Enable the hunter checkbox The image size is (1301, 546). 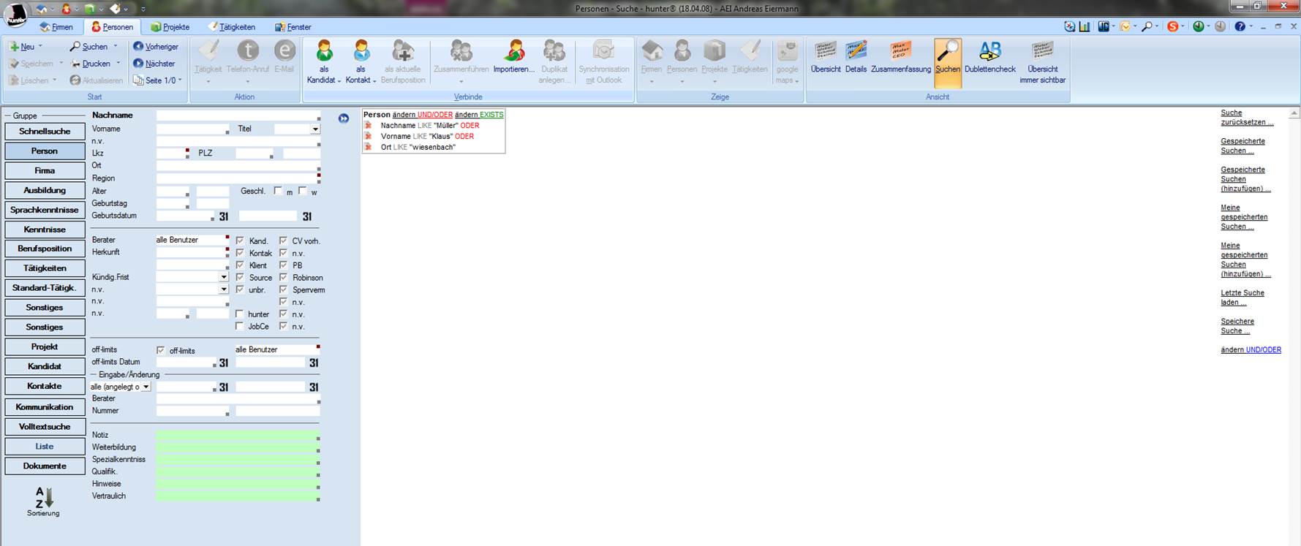click(x=239, y=314)
